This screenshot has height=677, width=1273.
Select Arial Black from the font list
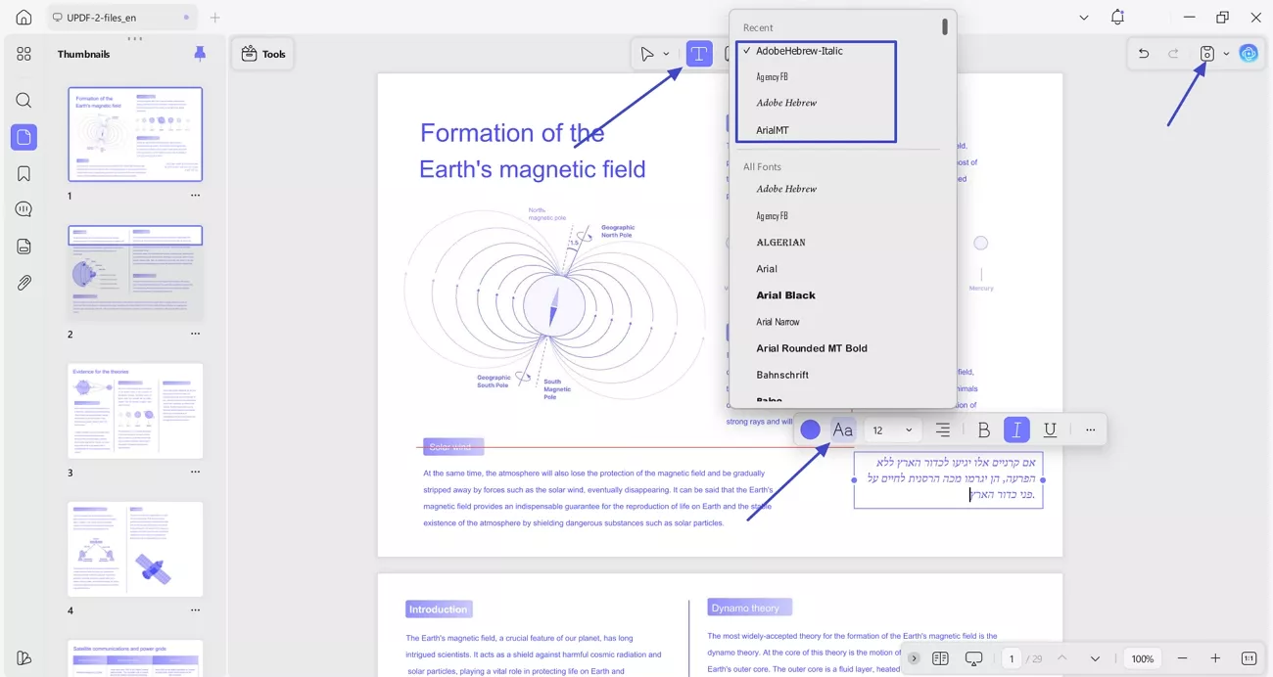[x=785, y=294]
